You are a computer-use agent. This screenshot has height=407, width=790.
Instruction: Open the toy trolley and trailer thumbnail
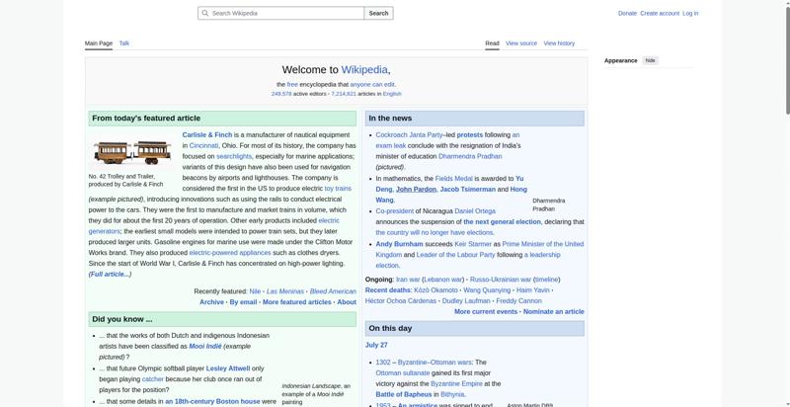click(132, 151)
